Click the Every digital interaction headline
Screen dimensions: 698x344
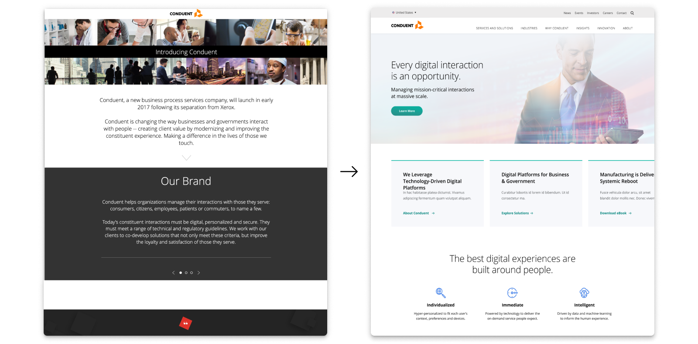click(x=437, y=71)
